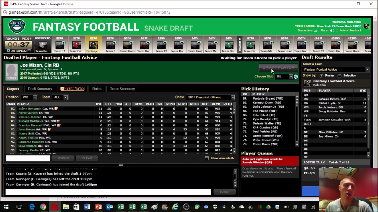Image resolution: width=378 pixels, height=212 pixels.
Task: Click the mute speaker icon in header
Action: (332, 30)
